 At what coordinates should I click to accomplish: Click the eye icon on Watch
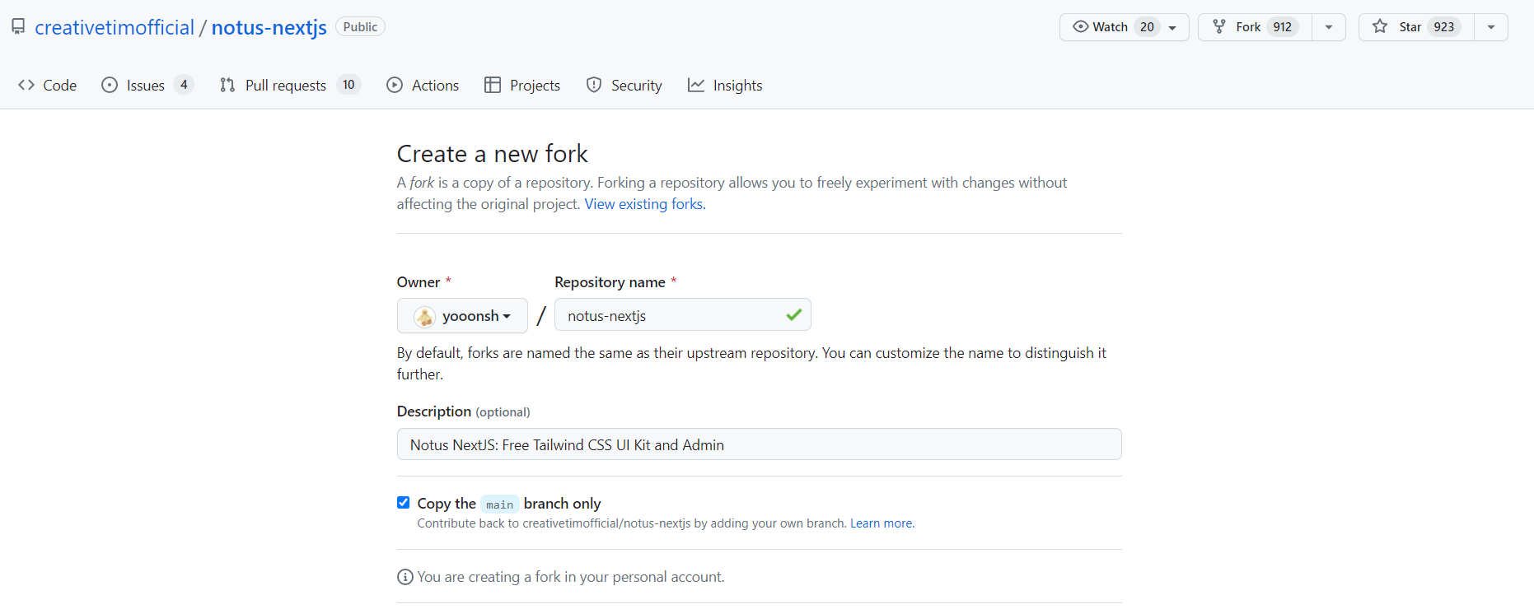[x=1080, y=27]
